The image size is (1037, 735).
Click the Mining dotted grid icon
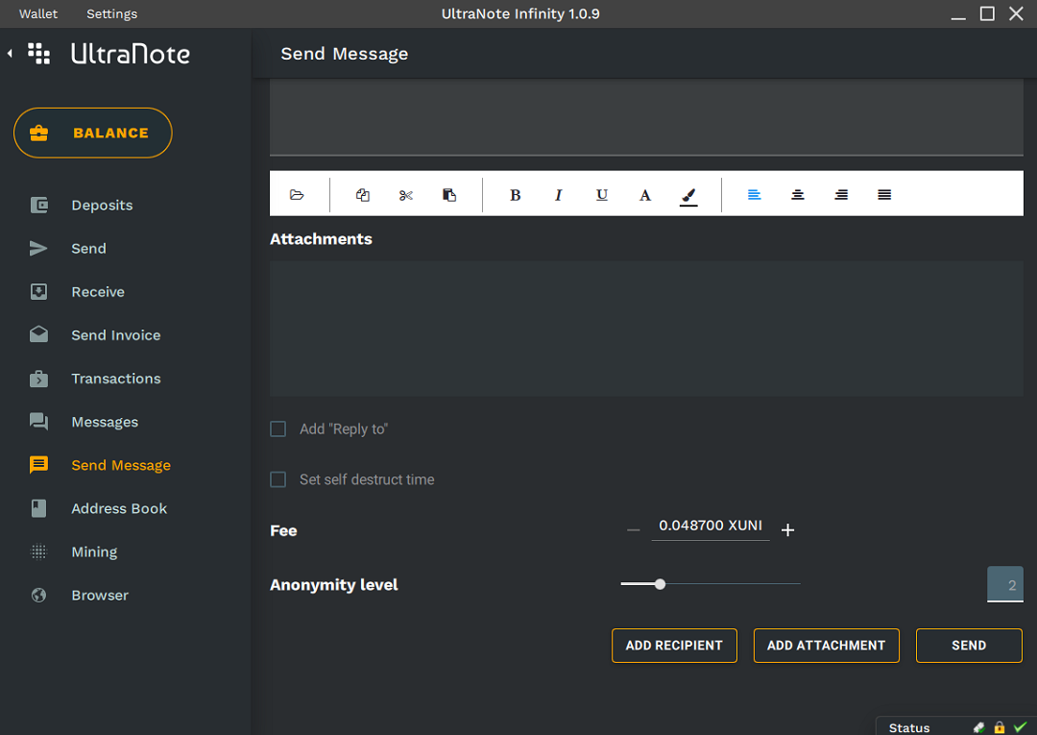coord(39,551)
